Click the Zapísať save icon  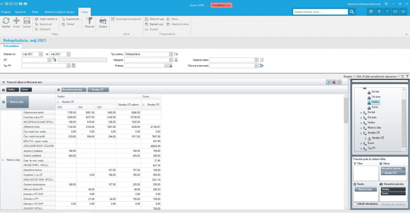coord(27,22)
